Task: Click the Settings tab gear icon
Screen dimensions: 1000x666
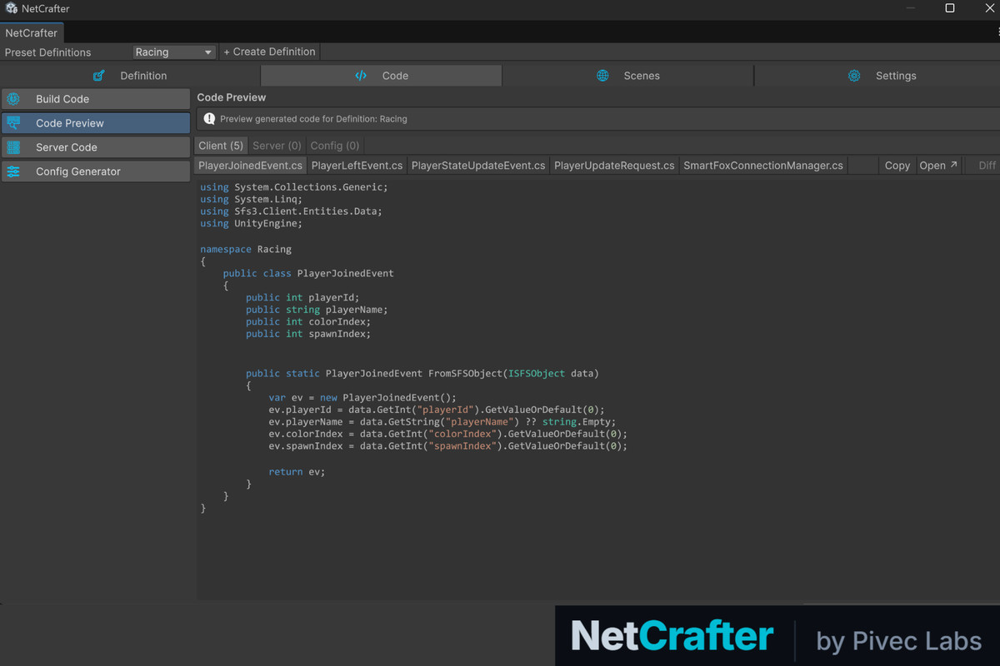Action: point(854,76)
